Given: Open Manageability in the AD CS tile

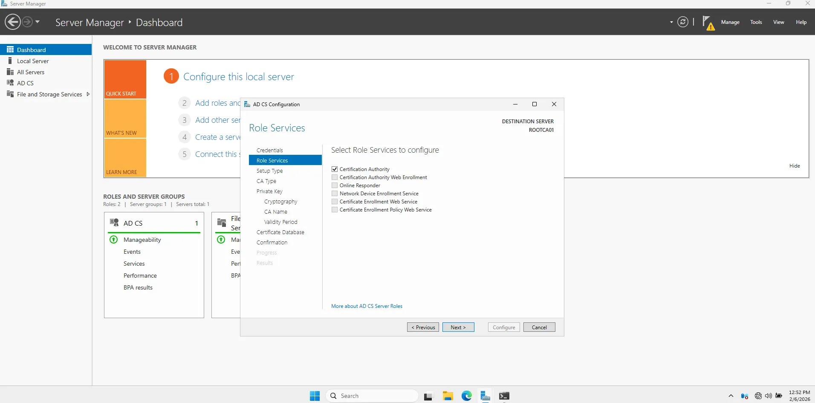Looking at the screenshot, I should coord(142,240).
